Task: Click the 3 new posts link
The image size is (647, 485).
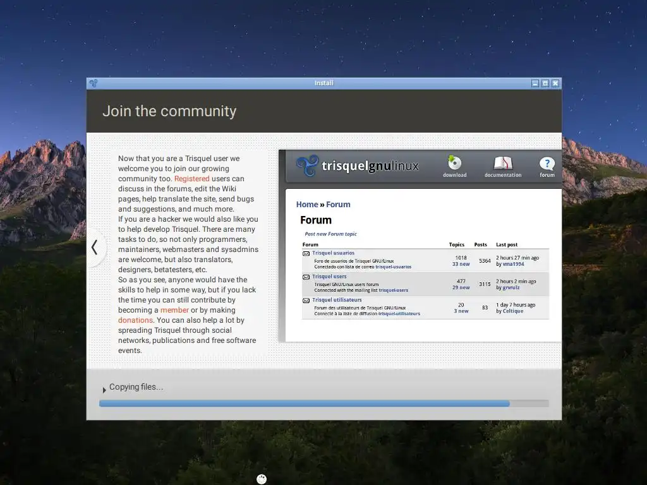Action: click(461, 311)
